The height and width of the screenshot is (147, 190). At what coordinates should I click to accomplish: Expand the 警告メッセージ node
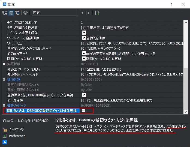pyautogui.click(x=4, y=105)
